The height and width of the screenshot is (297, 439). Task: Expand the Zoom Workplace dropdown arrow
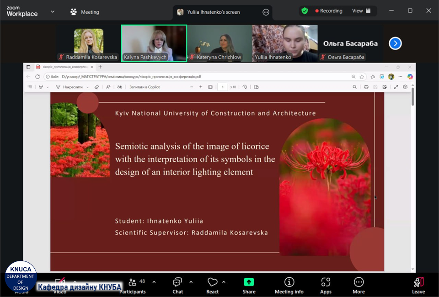coord(53,11)
